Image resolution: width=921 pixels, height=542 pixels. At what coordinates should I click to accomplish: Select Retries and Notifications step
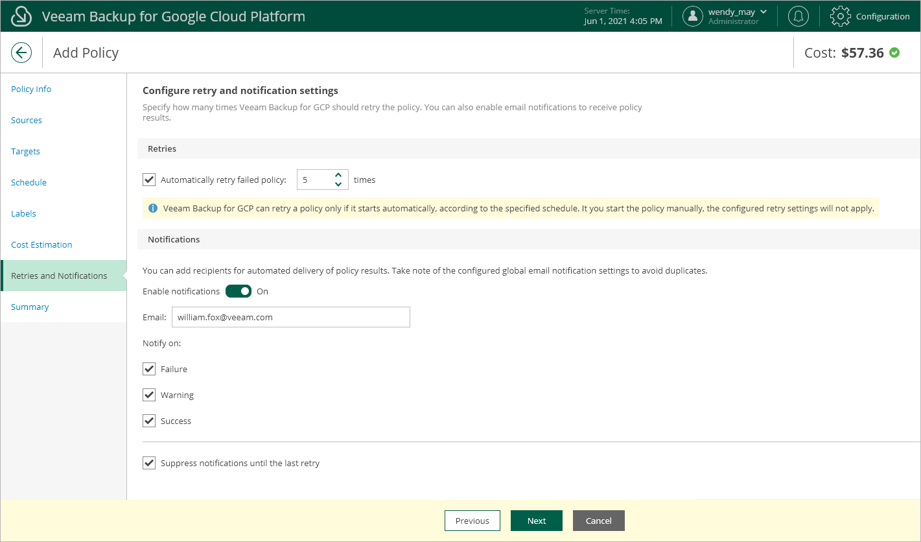click(64, 276)
